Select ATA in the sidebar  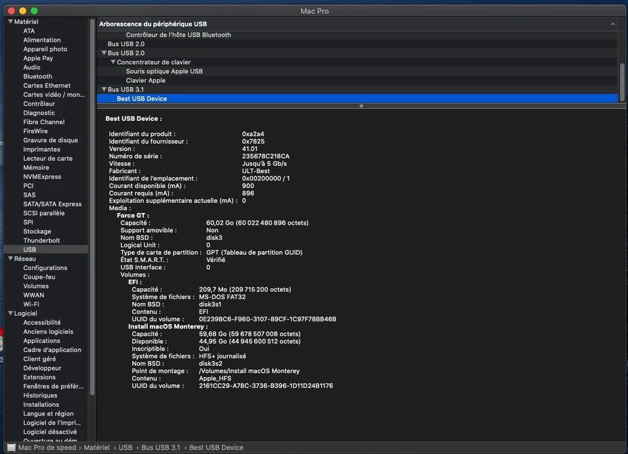pos(29,31)
